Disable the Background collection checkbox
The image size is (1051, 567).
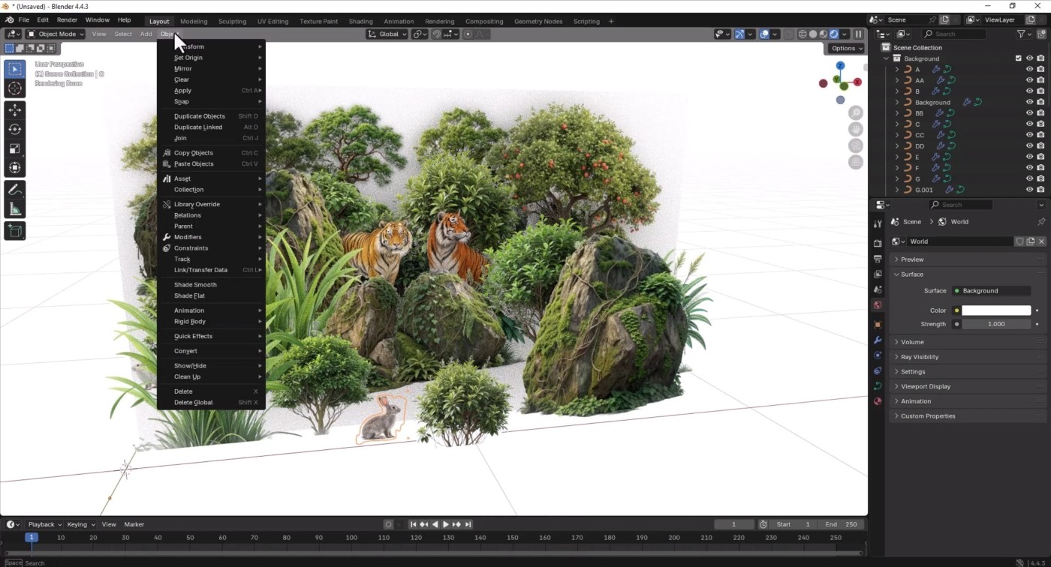pos(1018,58)
